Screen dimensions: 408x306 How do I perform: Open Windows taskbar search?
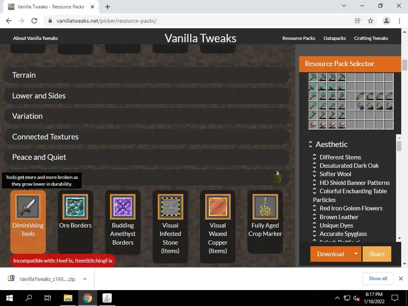click(29, 298)
